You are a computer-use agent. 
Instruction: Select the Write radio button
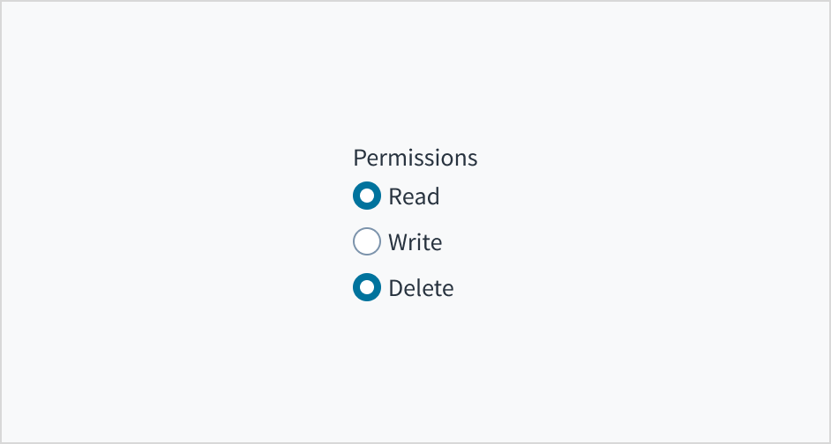pos(367,242)
